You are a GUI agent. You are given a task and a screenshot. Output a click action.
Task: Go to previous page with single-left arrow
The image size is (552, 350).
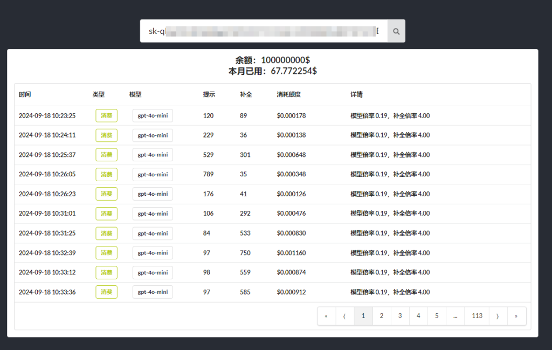[344, 316]
